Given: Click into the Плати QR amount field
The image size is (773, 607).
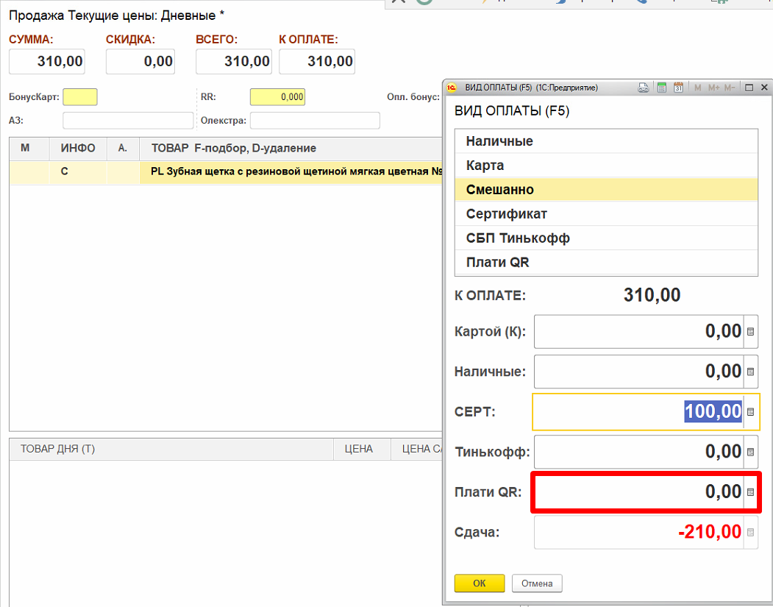Looking at the screenshot, I should [638, 492].
